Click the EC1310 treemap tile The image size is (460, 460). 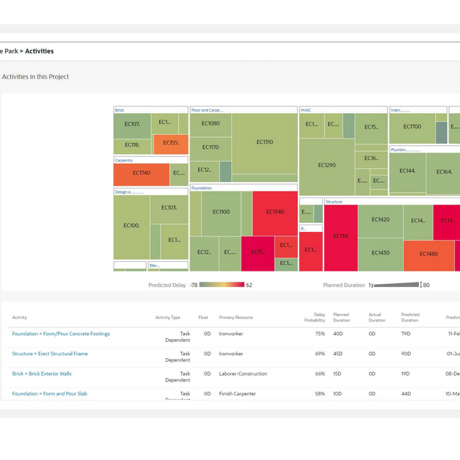point(264,142)
